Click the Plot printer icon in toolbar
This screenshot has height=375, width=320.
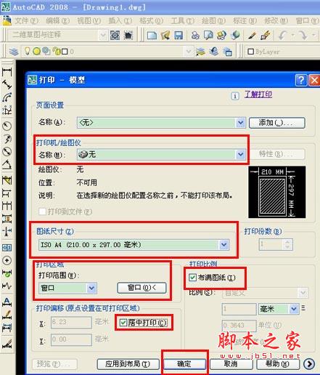(195, 36)
